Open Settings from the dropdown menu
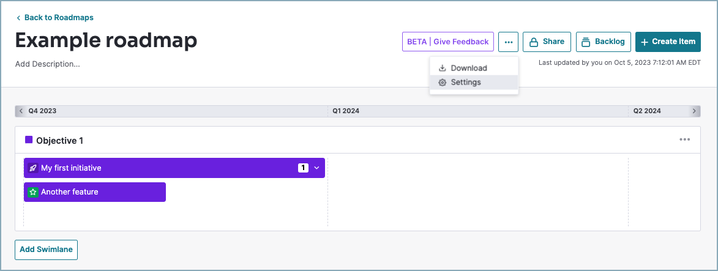The width and height of the screenshot is (718, 271). tap(474, 83)
